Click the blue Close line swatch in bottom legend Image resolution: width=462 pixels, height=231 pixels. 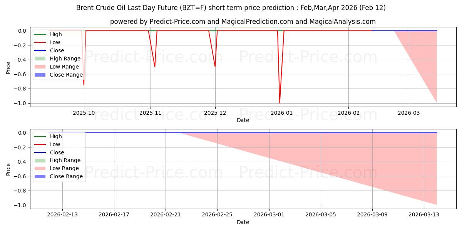40,152
